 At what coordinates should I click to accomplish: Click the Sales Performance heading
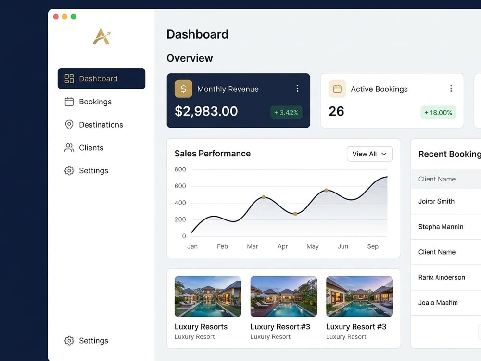pos(213,154)
